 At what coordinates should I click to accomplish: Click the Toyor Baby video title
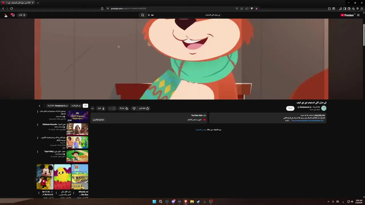(55, 151)
